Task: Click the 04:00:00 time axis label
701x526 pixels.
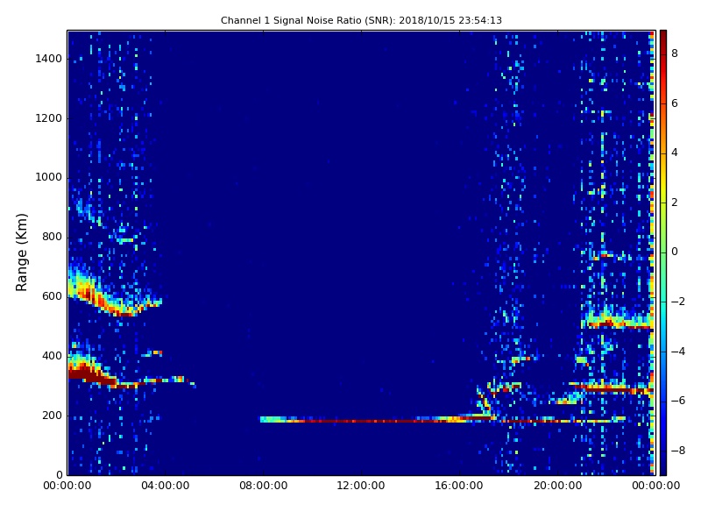Action: pos(166,486)
